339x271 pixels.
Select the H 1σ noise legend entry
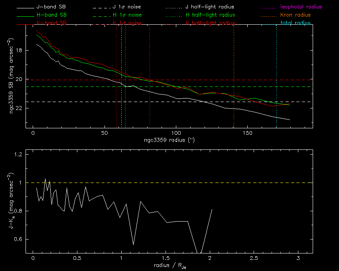point(127,15)
